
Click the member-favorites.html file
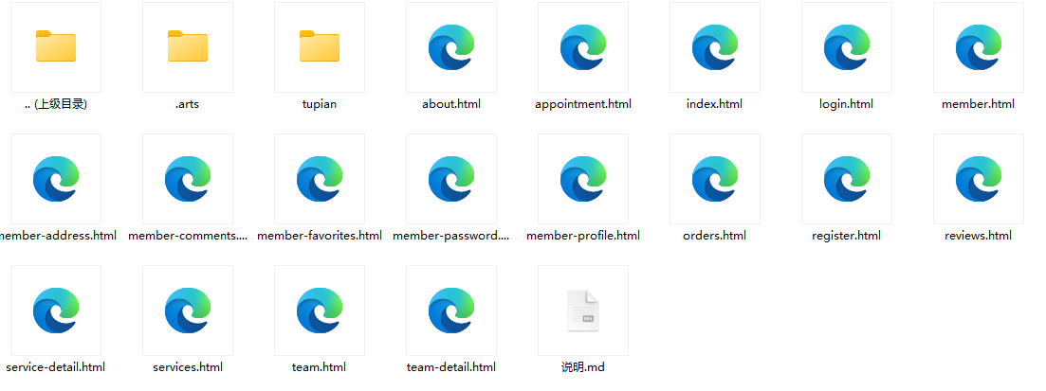[x=319, y=179]
